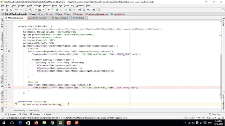Click the select-run-configuration editor layout icon
225x126 pixels.
(26, 10)
